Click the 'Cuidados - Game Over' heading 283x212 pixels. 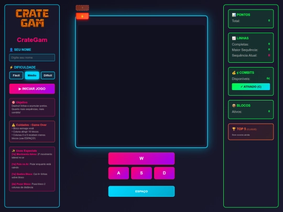pyautogui.click(x=31, y=125)
